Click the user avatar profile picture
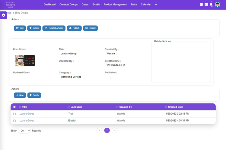 pos(218,5)
